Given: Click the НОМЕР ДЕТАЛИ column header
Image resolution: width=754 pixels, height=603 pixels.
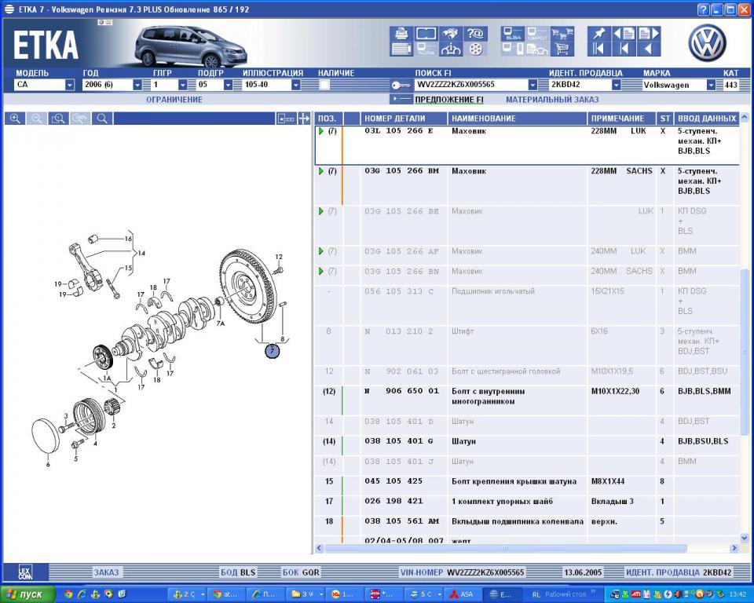Looking at the screenshot, I should pos(404,119).
